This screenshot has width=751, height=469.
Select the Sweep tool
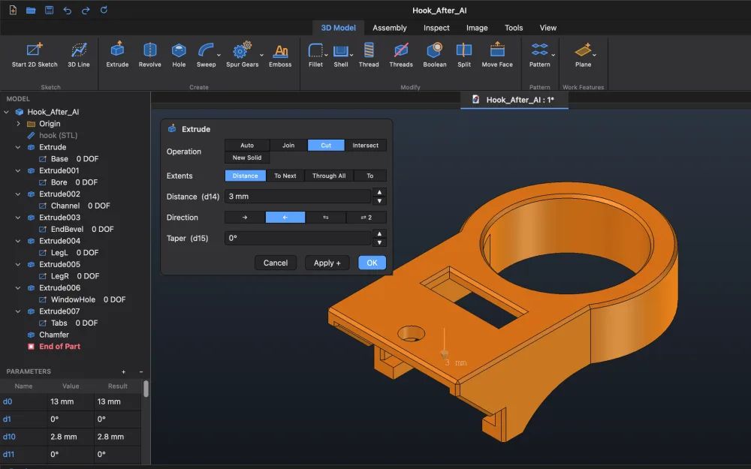tap(206, 55)
